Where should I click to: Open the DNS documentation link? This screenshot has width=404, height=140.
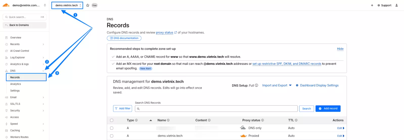124,38
